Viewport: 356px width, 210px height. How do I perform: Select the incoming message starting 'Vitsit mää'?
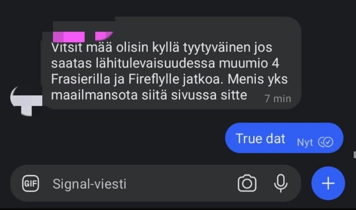171,63
